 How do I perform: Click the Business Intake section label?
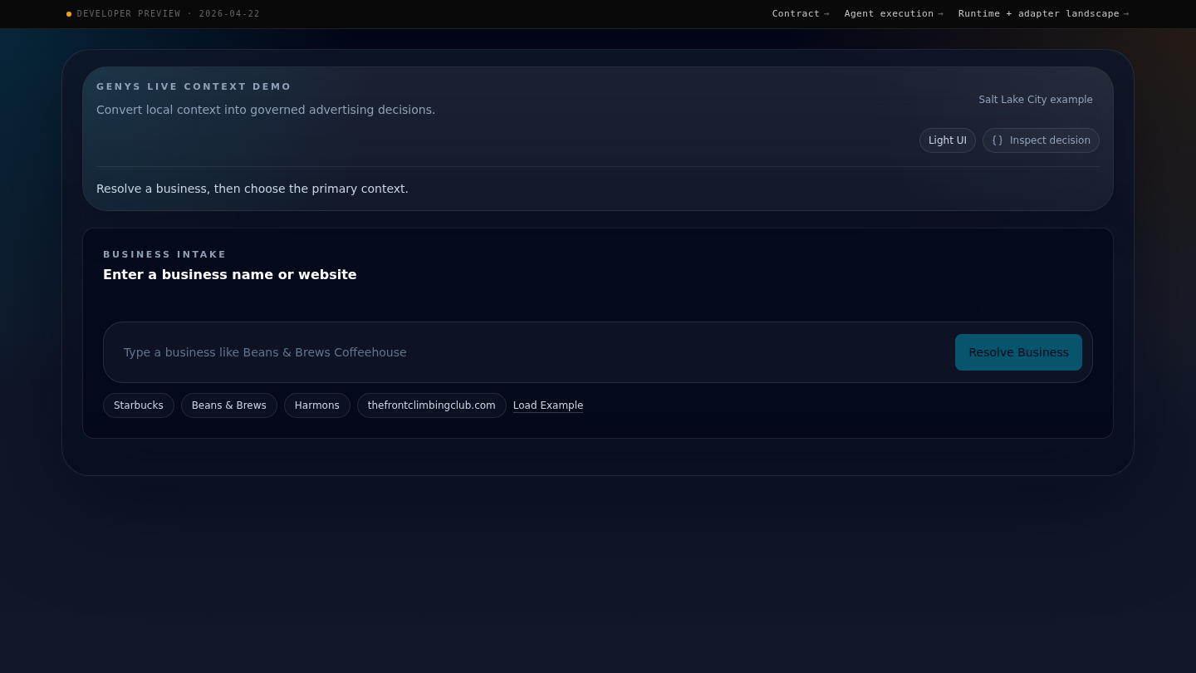tap(164, 254)
